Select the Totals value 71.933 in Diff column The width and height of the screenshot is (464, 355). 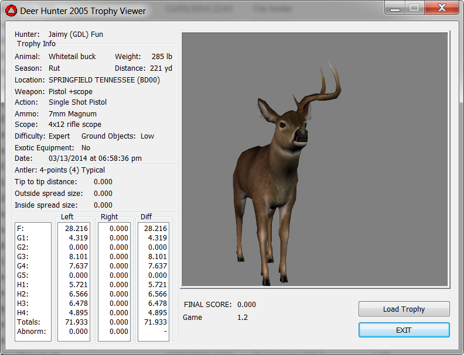point(155,322)
